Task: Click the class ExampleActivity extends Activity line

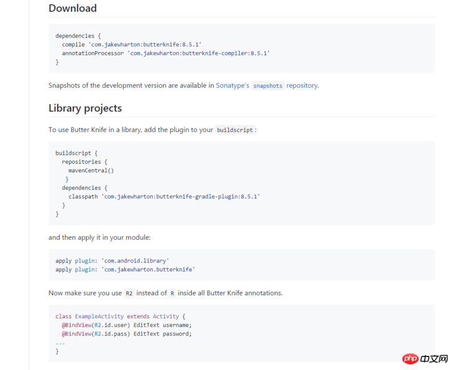Action: click(120, 316)
